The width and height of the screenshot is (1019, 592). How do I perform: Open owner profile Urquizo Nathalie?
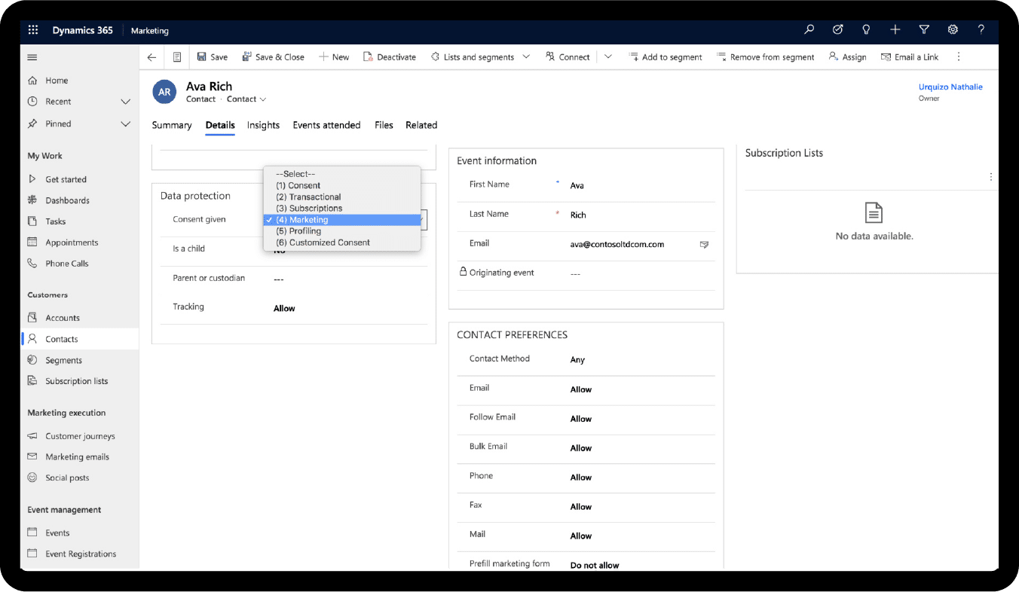click(950, 87)
